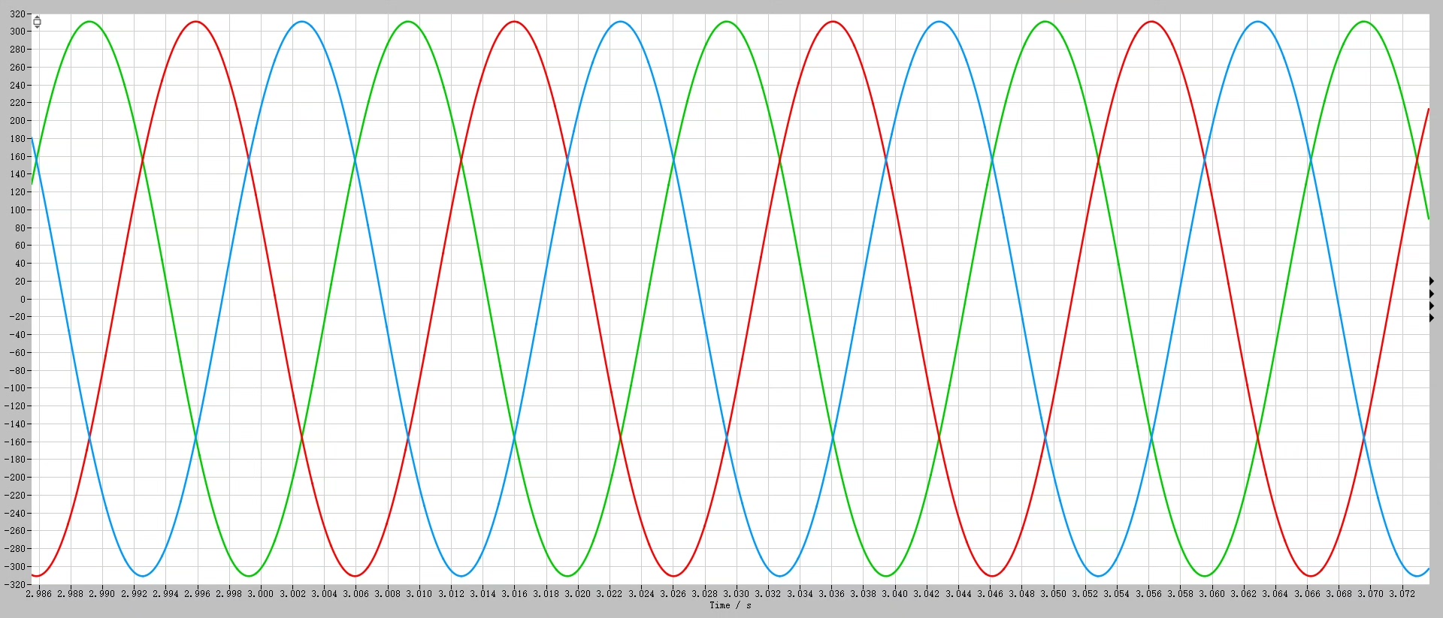Screen dimensions: 1443x618
Task: Click the 'Time / s' axis label
Action: point(730,605)
